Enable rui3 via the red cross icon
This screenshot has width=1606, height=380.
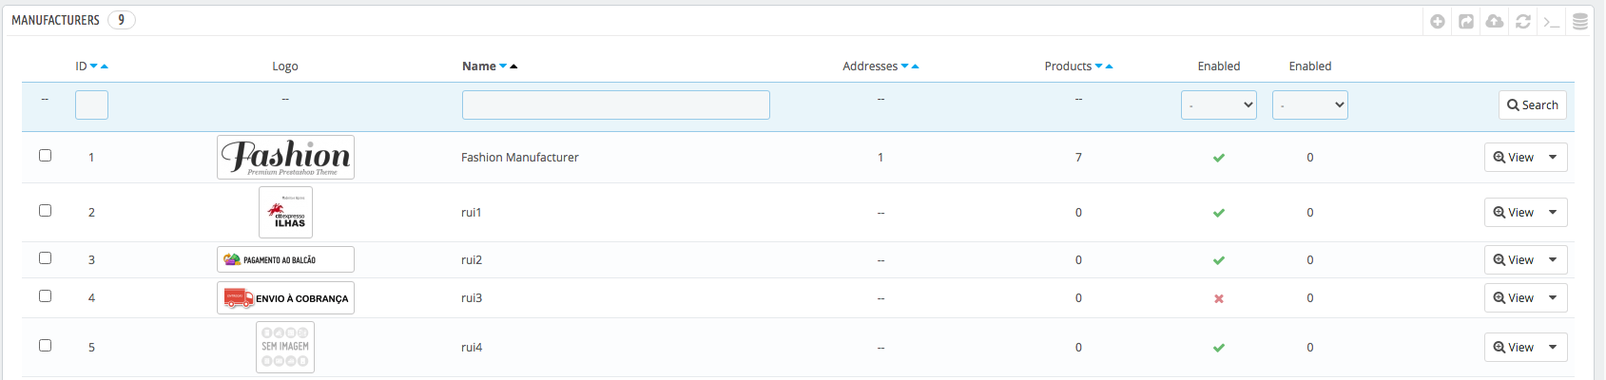(1219, 298)
